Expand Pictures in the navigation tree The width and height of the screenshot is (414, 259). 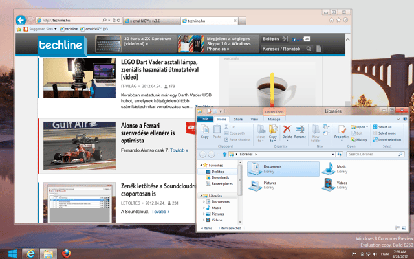[204, 214]
